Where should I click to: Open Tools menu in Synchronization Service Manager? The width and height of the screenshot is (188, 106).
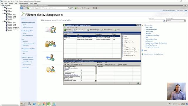[x=68, y=27]
